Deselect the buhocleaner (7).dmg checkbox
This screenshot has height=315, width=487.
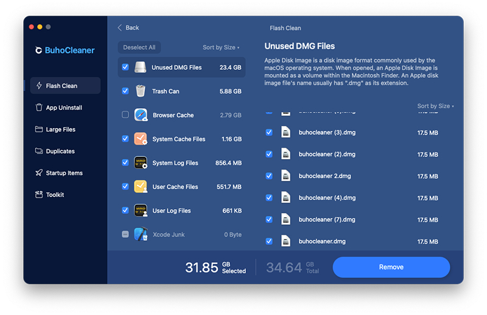[269, 219]
